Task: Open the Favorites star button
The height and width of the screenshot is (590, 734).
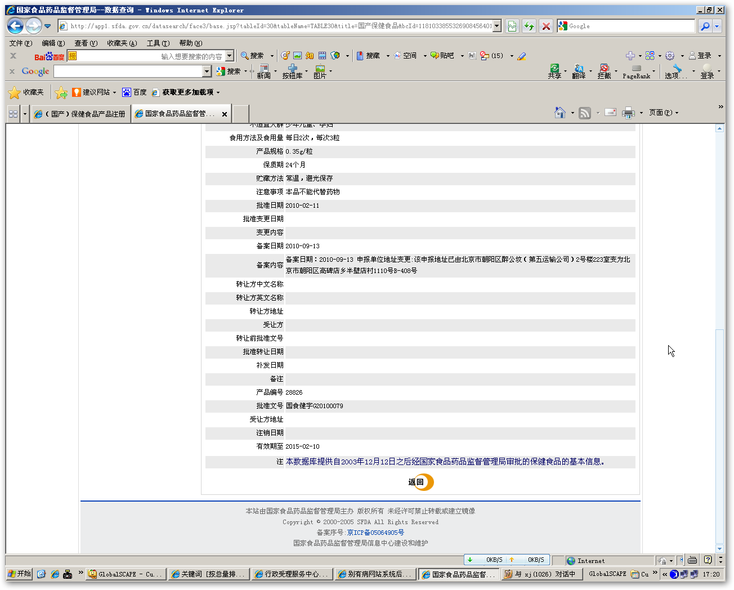Action: click(26, 92)
